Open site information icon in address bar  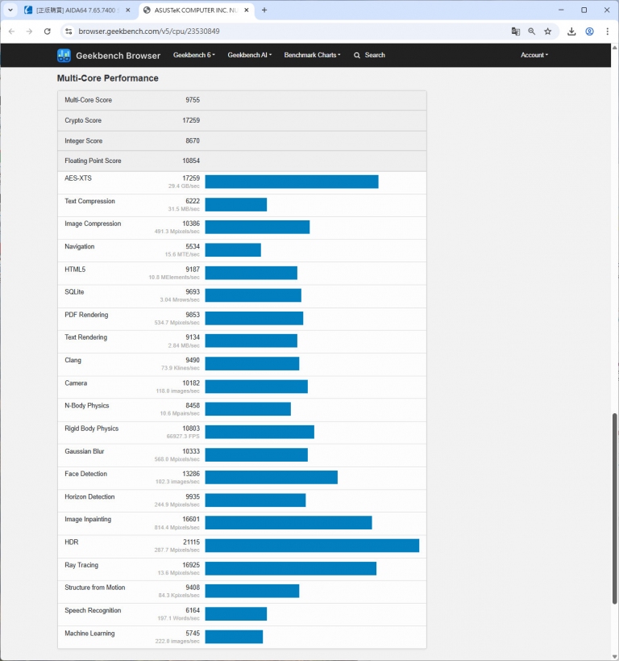click(x=69, y=31)
